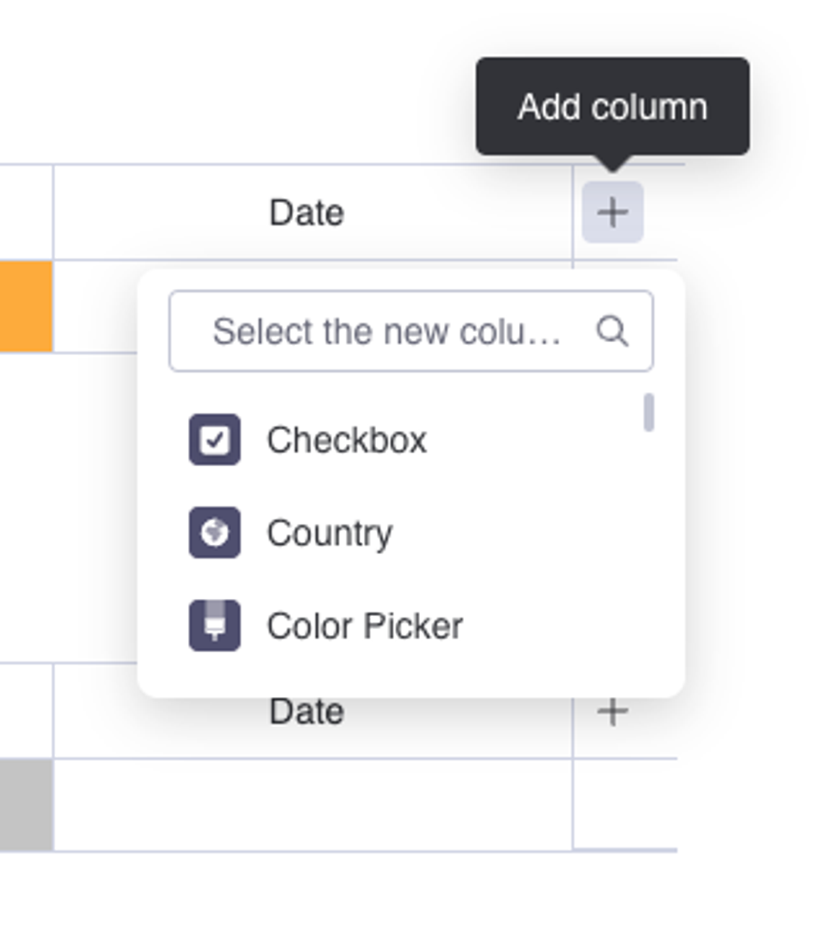
Task: Click the gray color cell
Action: pyautogui.click(x=26, y=805)
